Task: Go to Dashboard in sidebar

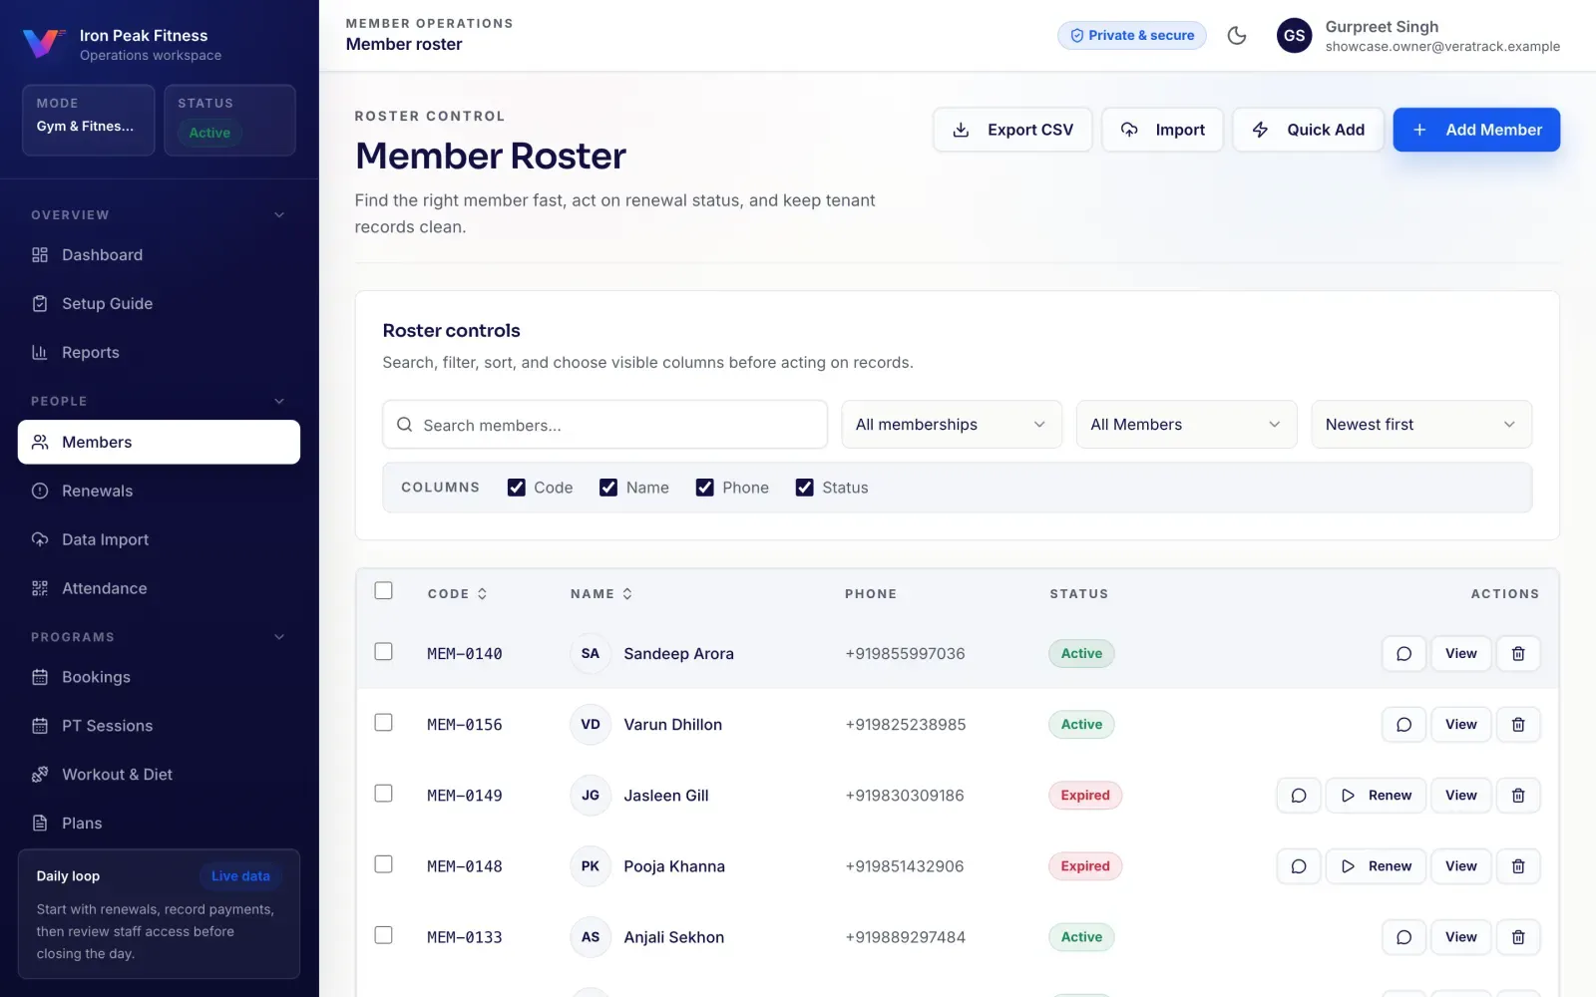Action: coord(159,255)
